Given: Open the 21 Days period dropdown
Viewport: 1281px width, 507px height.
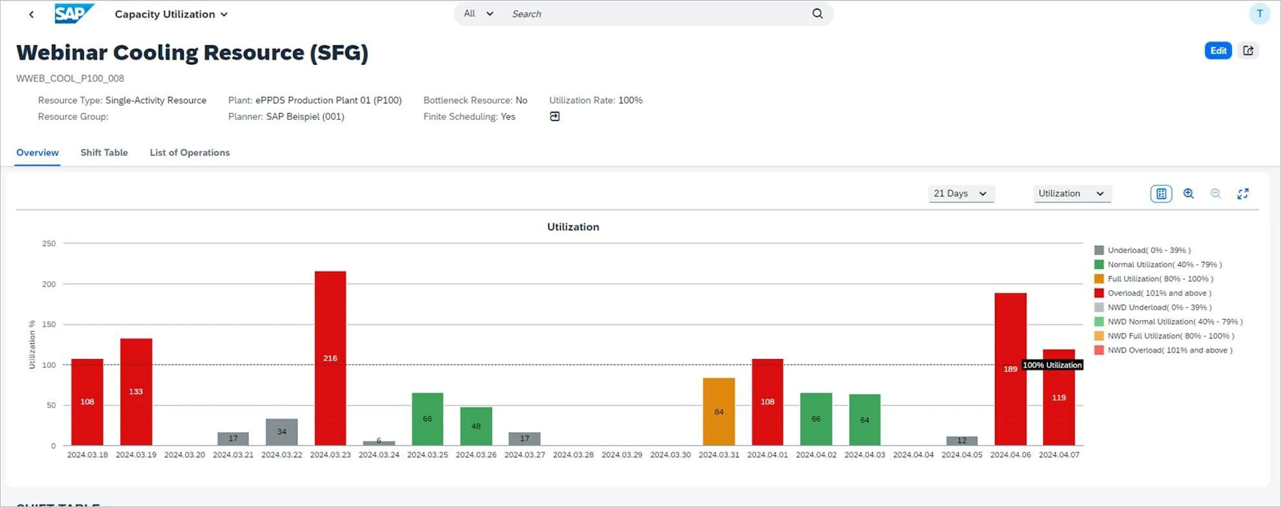Looking at the screenshot, I should tap(961, 194).
